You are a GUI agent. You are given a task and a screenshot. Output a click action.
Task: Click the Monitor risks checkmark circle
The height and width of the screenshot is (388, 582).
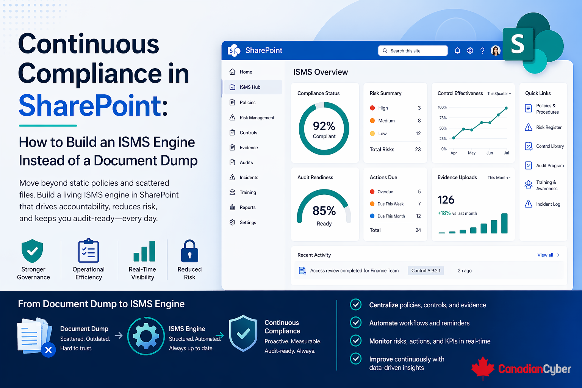[x=355, y=341]
